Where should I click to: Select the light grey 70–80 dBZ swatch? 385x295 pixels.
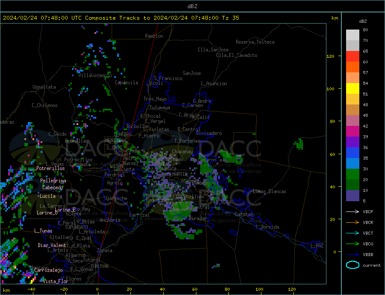click(352, 35)
